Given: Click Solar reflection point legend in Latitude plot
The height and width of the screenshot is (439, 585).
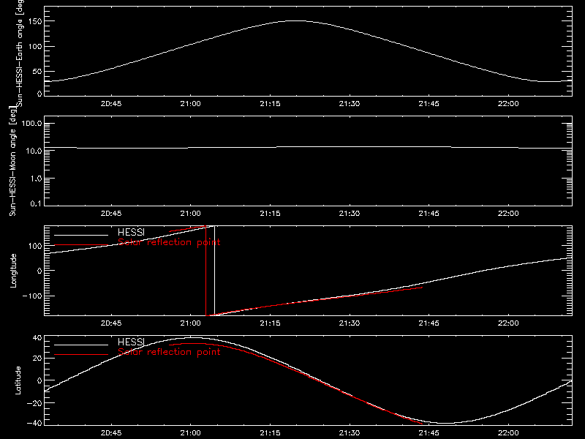Looking at the screenshot, I should 169,352.
